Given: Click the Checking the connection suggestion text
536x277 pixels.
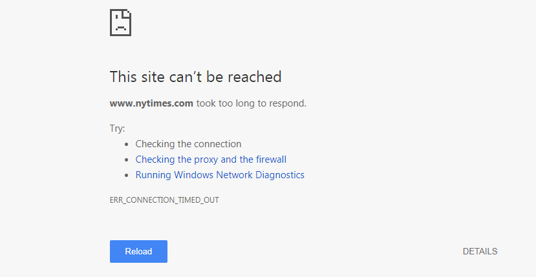Looking at the screenshot, I should coord(188,144).
